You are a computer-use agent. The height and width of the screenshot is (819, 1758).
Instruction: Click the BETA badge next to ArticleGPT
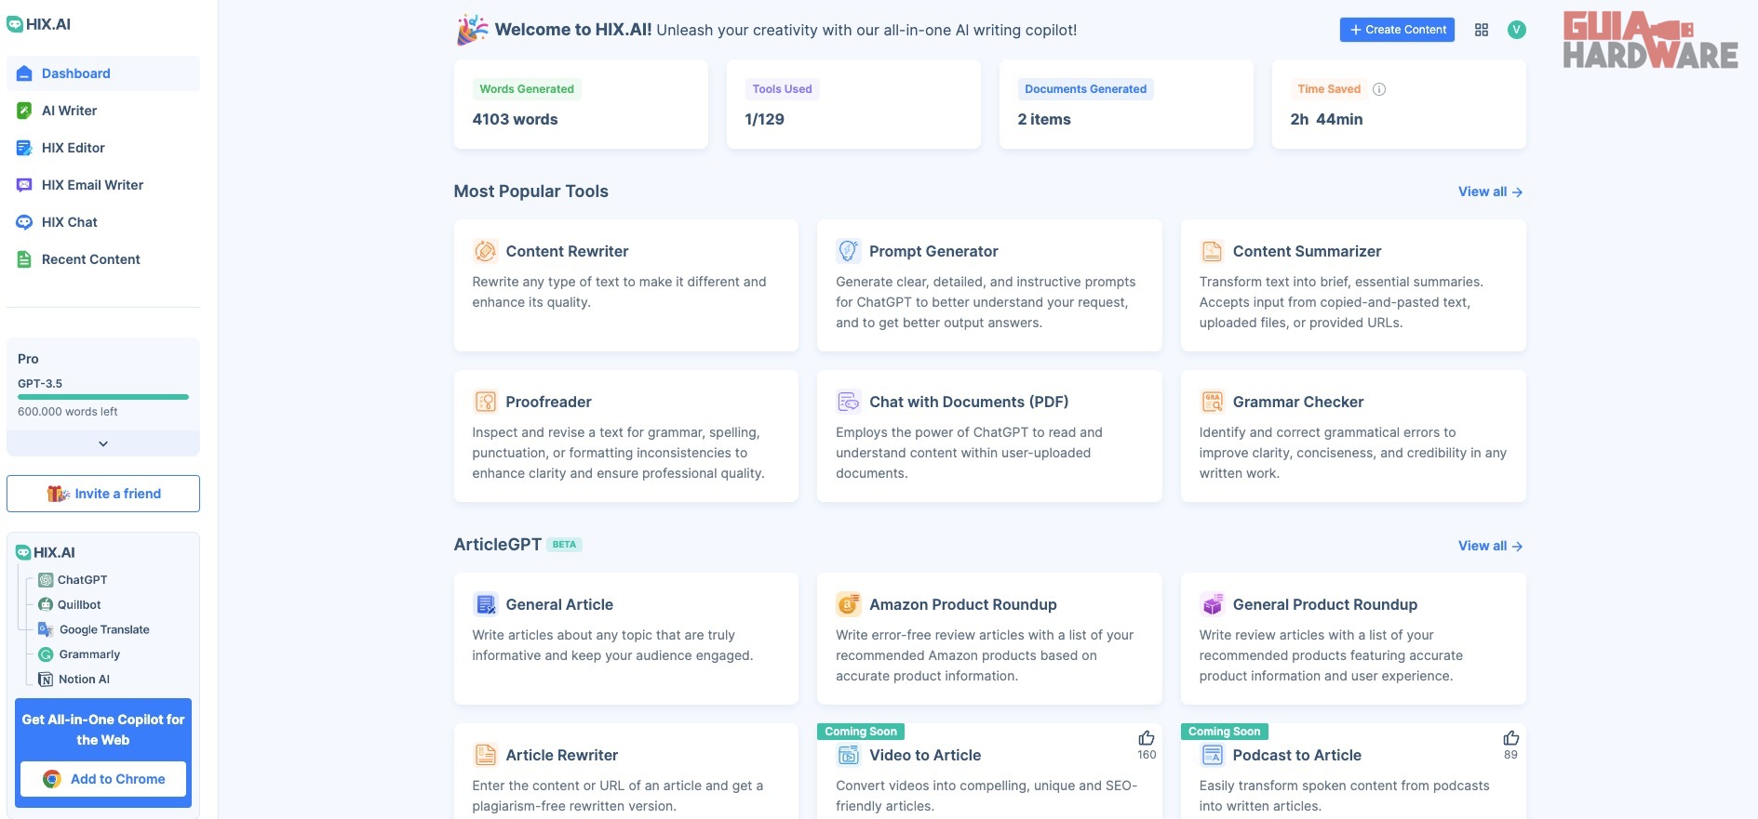[x=564, y=545]
